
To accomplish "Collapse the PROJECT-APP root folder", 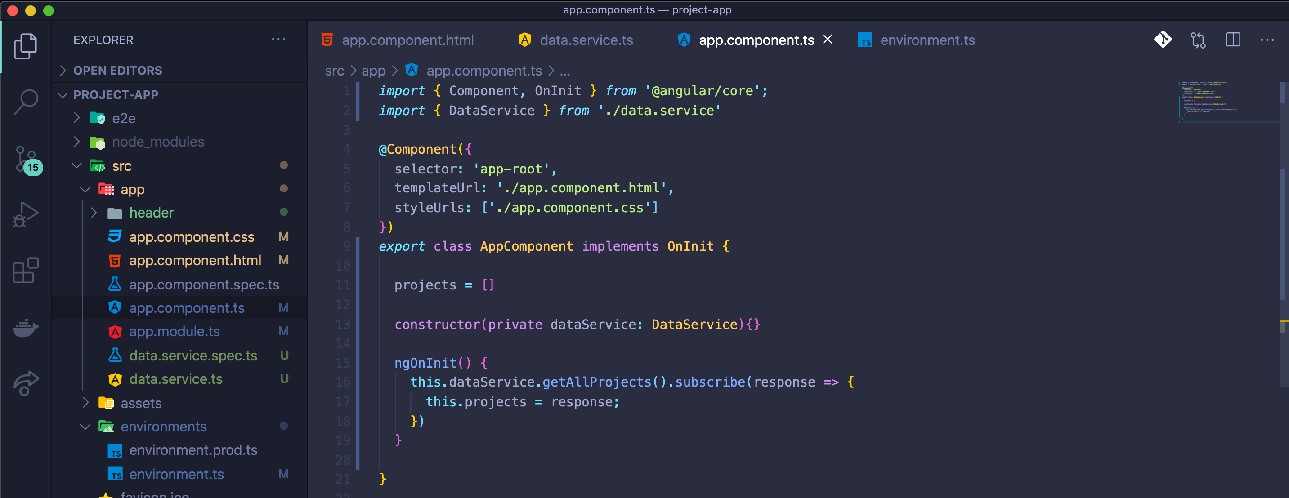I will (x=116, y=94).
